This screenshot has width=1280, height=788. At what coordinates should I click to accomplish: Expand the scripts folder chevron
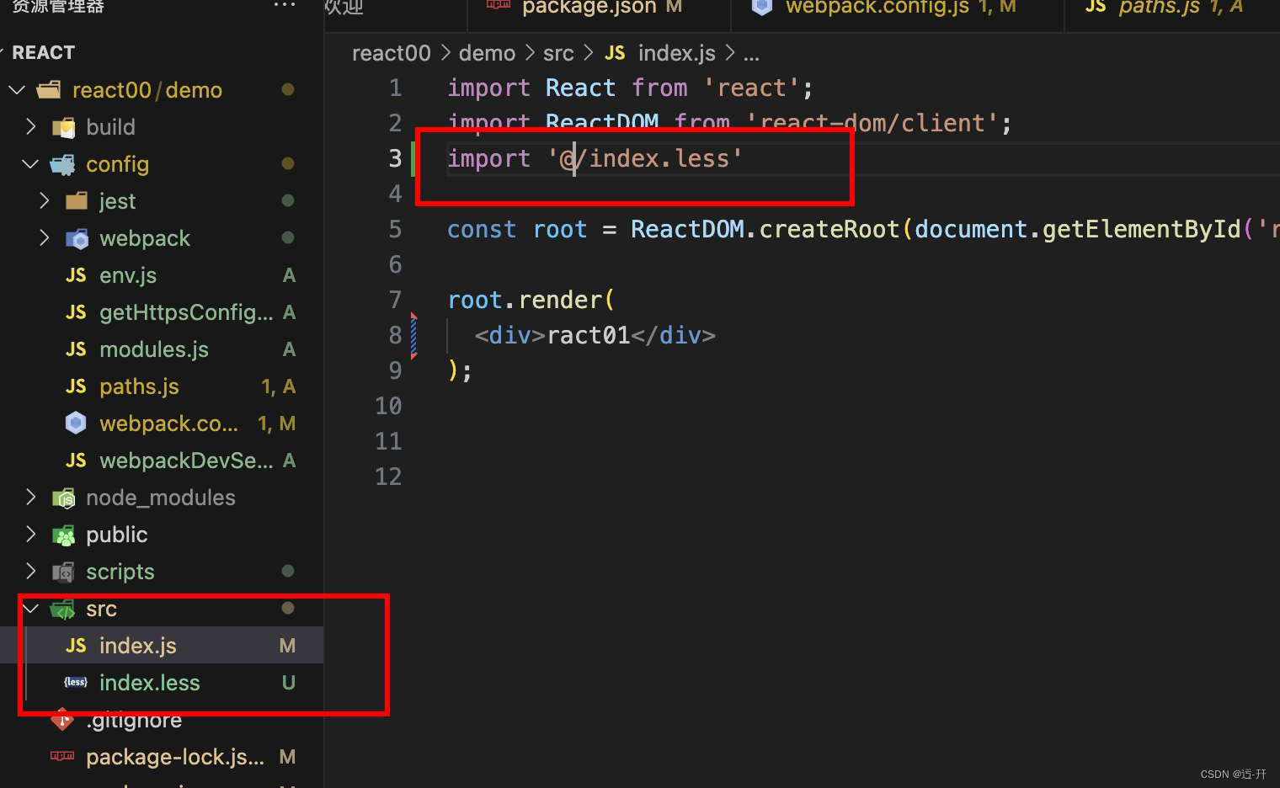[31, 571]
